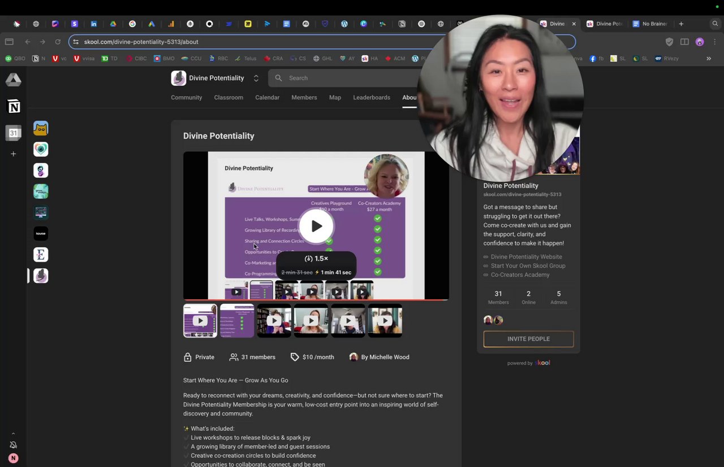Click the red video progress bar

316,299
